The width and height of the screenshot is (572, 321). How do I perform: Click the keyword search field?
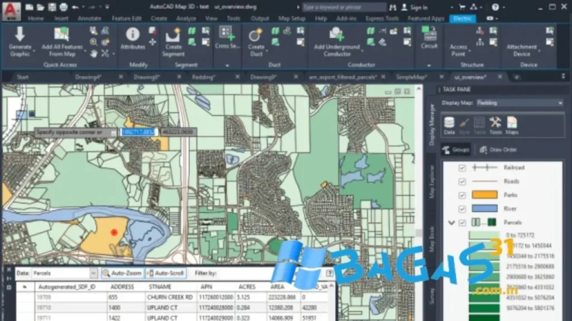344,7
